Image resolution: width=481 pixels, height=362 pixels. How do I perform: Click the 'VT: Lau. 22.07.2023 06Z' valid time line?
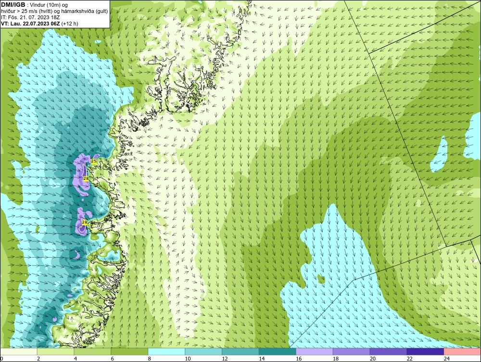point(39,24)
